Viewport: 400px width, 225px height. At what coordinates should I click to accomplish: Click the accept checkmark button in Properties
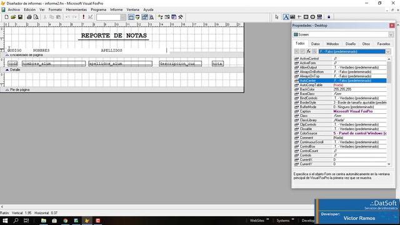click(302, 51)
